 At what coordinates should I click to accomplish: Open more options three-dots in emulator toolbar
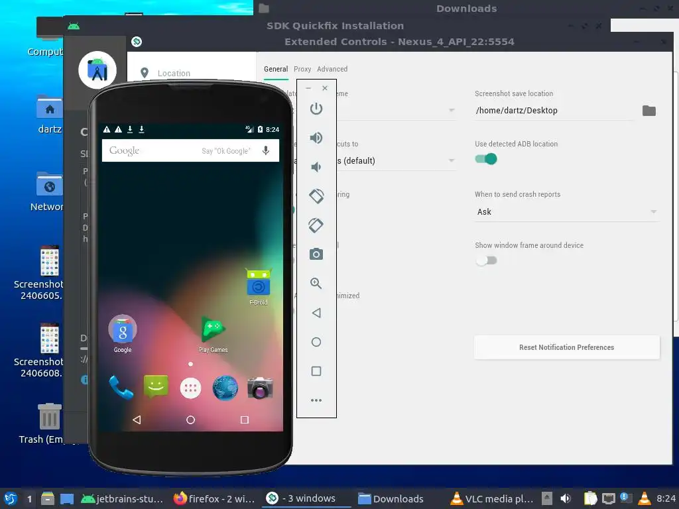point(316,400)
